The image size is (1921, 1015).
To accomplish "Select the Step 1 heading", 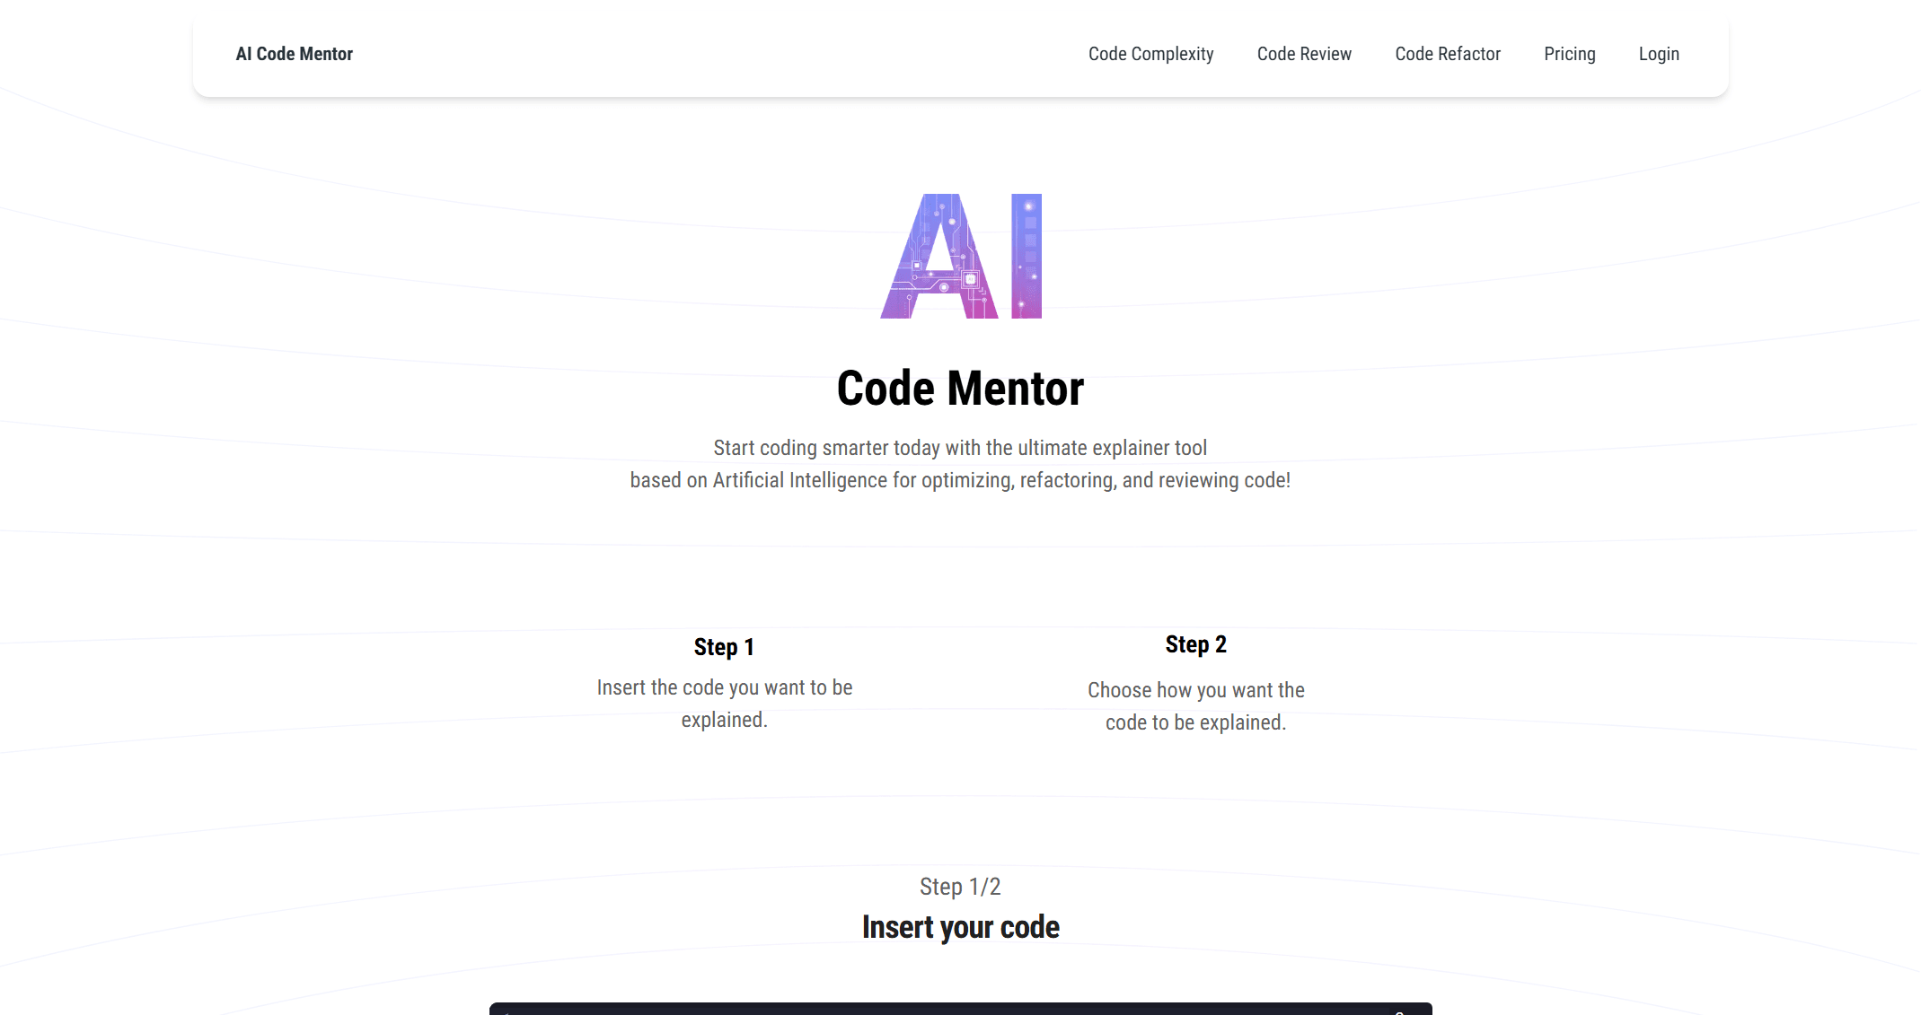I will (x=724, y=647).
